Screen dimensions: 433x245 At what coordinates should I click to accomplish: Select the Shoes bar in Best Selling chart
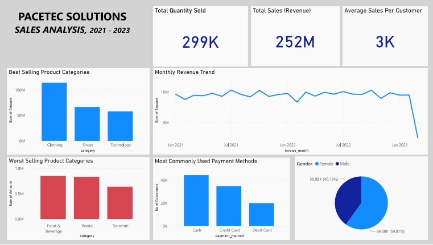[87, 124]
